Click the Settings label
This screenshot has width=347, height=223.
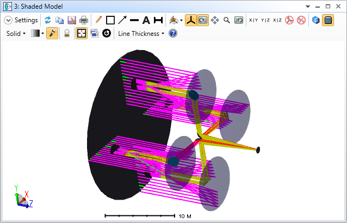(26, 20)
